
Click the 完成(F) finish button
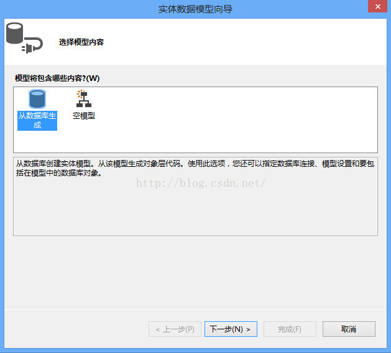click(290, 329)
